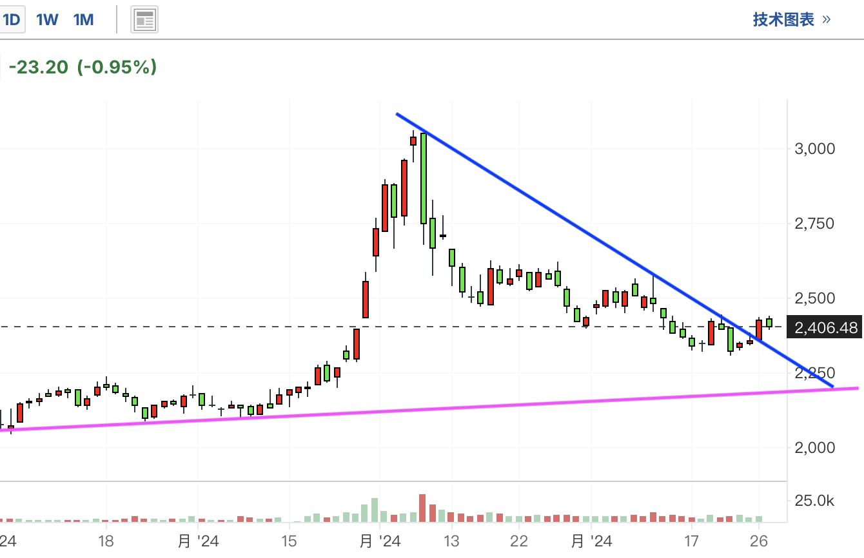Click the tallest red volume bar
The image size is (864, 558).
pyautogui.click(x=422, y=508)
